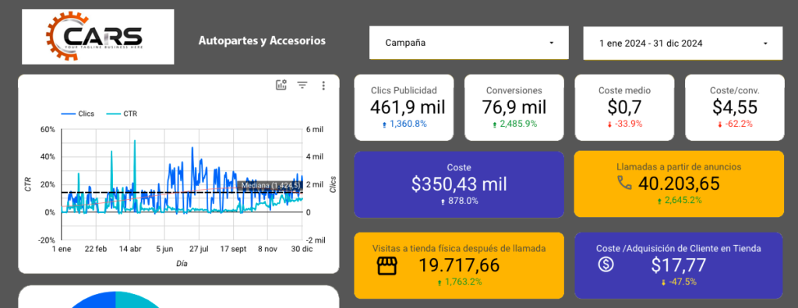798x308 pixels.
Task: Open the chart filter lines icon
Action: pos(302,85)
